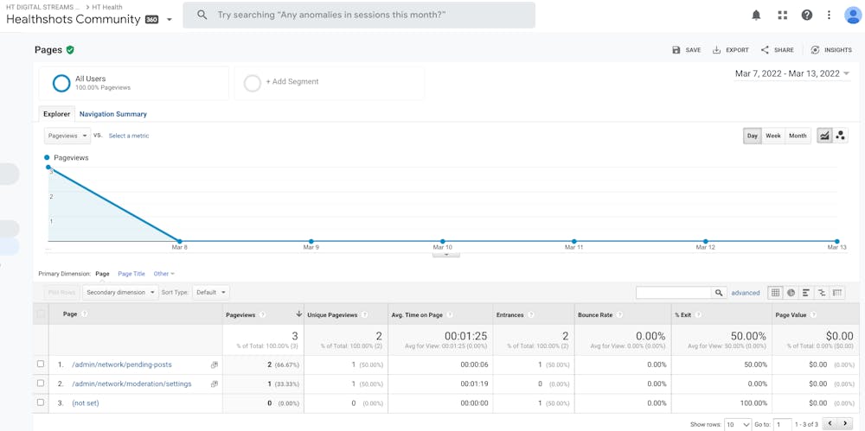The height and width of the screenshot is (431, 865).
Task: Tick the /admin/network/moderation/settings row checkbox
Action: [41, 383]
